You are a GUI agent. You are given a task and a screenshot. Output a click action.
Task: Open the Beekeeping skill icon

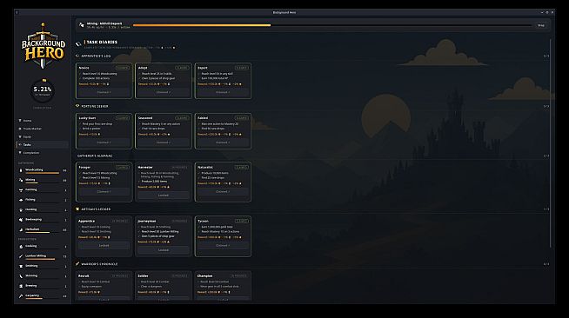[21, 220]
